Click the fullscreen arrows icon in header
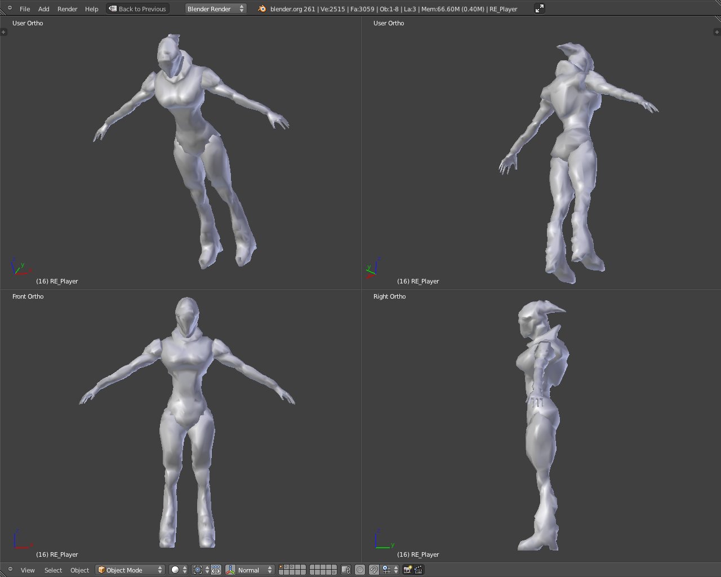The image size is (721, 577). 539,8
